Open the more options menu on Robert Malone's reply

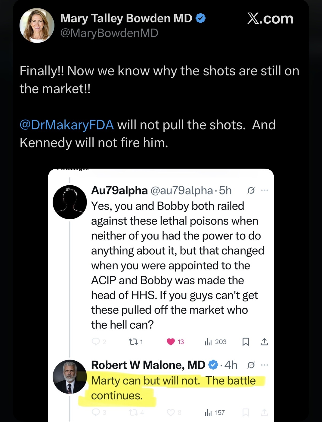[264, 365]
